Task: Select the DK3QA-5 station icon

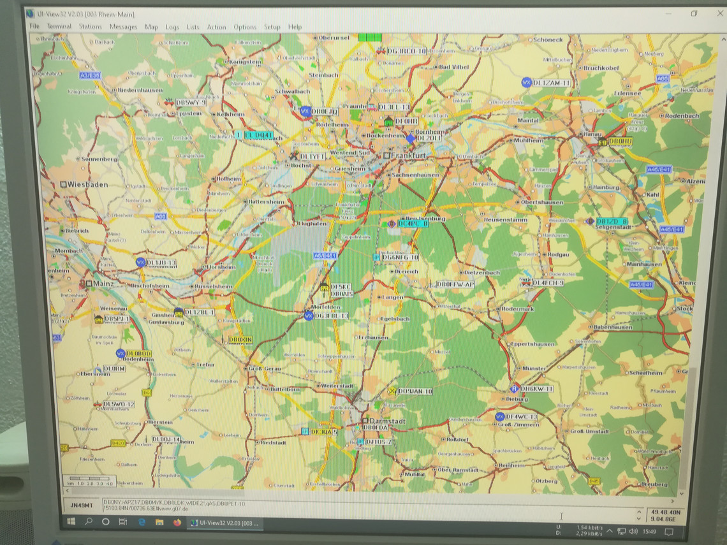Action: pos(305,432)
